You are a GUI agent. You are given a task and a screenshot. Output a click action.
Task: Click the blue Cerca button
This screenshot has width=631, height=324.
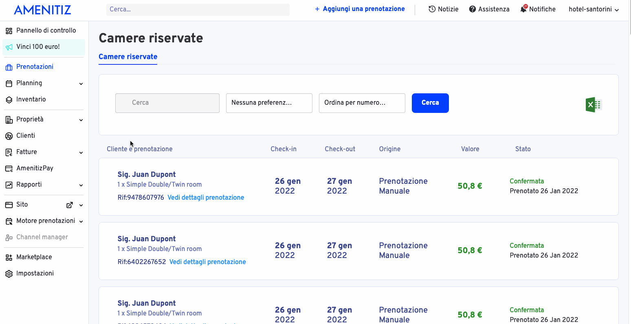[x=430, y=103]
